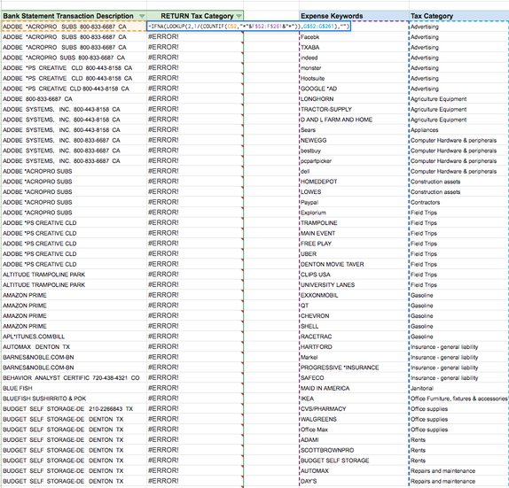
Task: Select the QT keyword cell
Action: point(354,306)
